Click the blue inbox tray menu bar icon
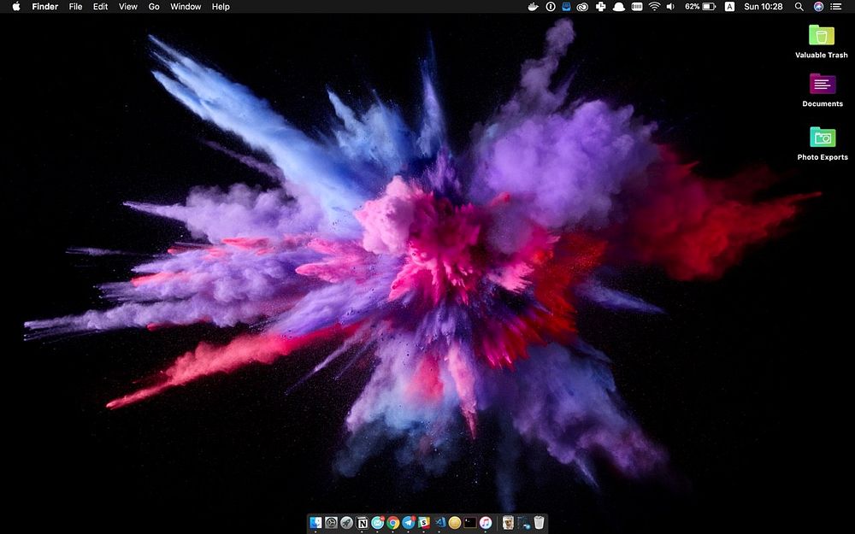 566,7
